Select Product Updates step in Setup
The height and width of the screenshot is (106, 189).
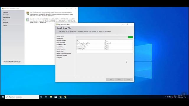point(61,42)
